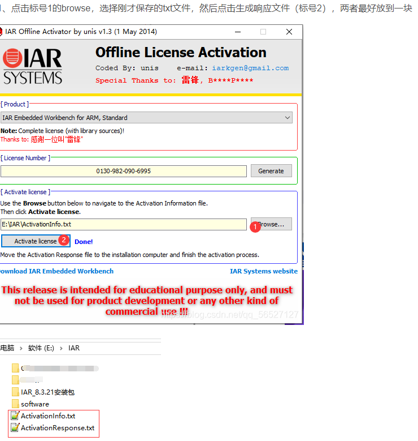Open the Download IAR Embedded Workbench link
418x441 pixels.
[56, 271]
